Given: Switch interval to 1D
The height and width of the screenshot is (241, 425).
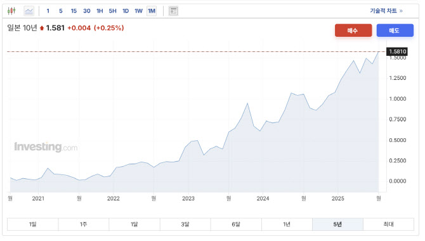Looking at the screenshot, I should [x=126, y=11].
